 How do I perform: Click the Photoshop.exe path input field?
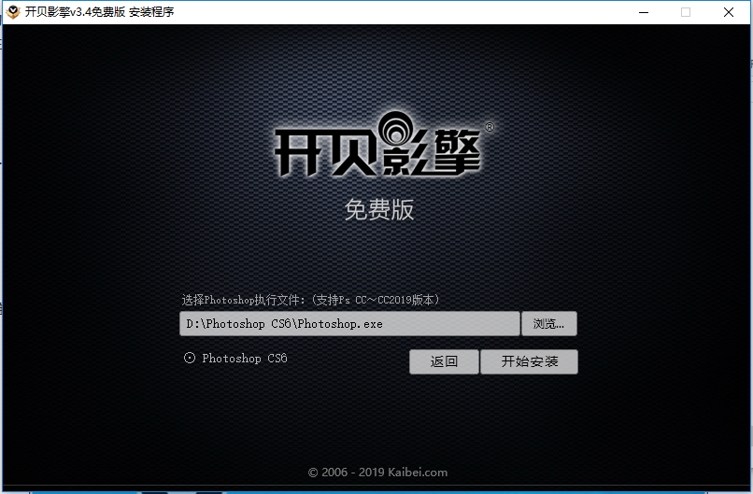(349, 323)
